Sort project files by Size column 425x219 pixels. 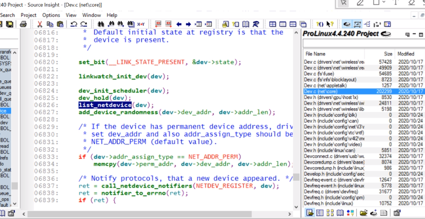click(379, 54)
